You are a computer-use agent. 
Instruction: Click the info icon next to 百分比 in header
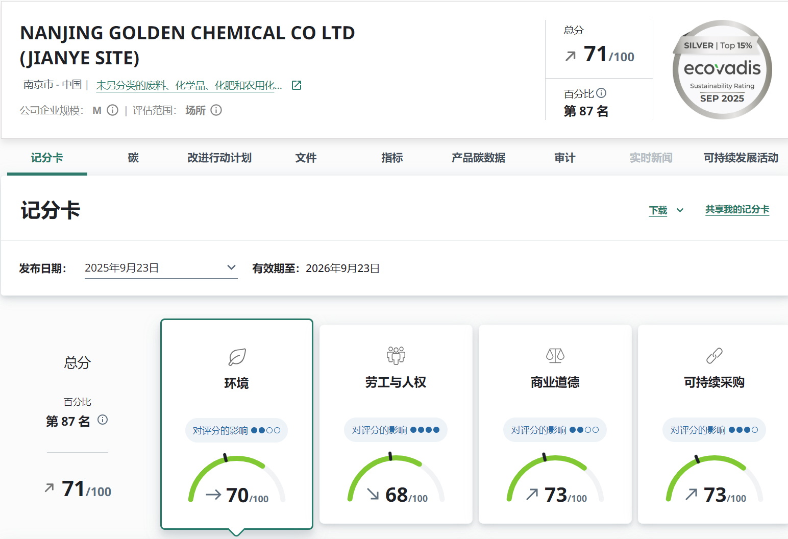point(601,93)
